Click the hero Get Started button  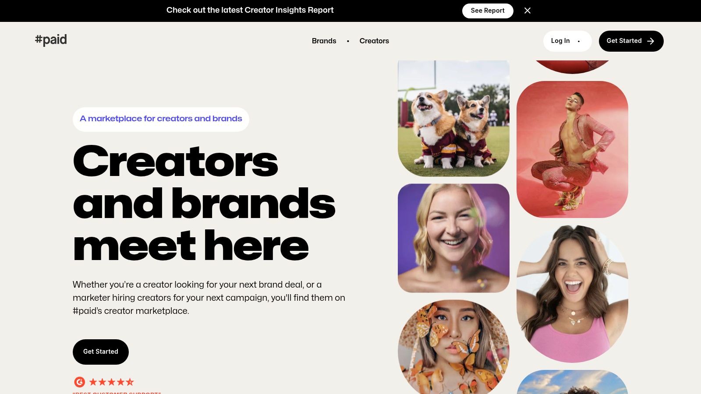(101, 352)
